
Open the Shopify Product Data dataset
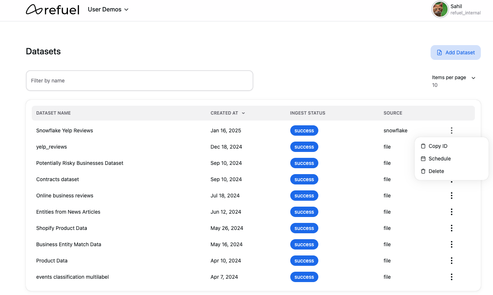tap(62, 228)
